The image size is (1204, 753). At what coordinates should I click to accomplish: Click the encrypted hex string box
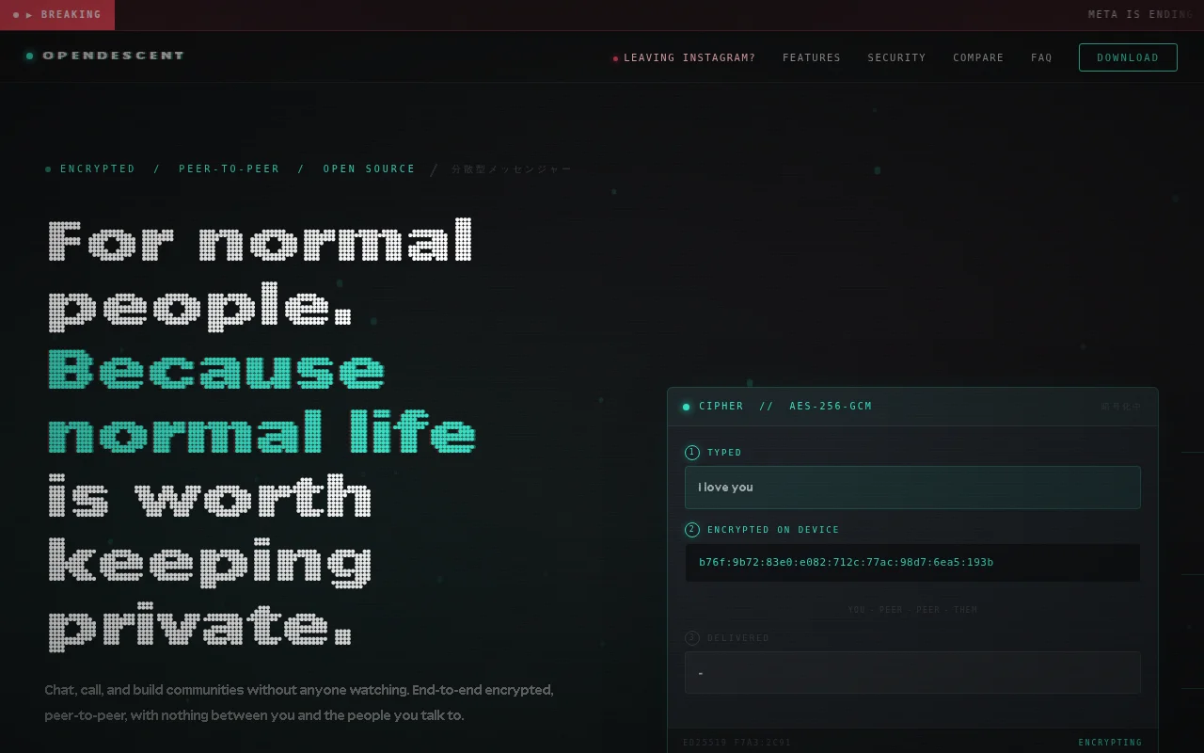point(912,563)
